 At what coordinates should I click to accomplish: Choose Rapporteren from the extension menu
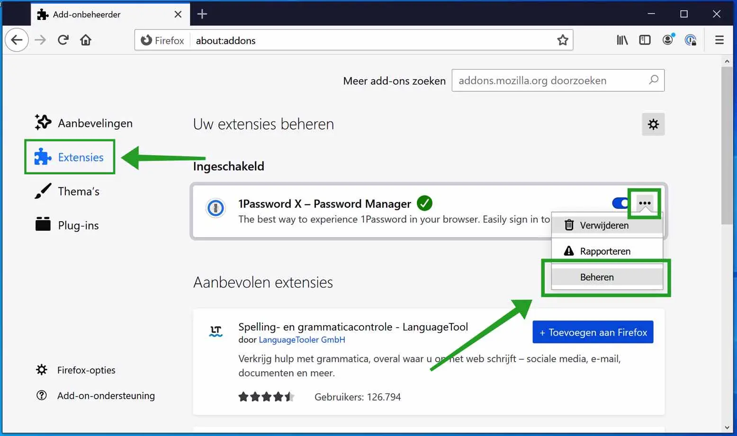[607, 251]
